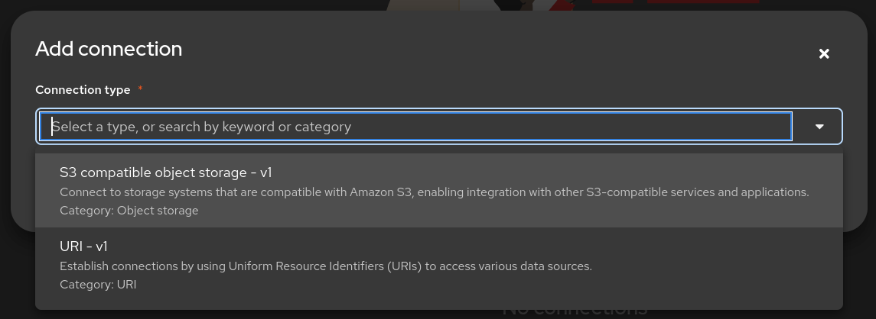Toggle the connection type dropdown caret
The width and height of the screenshot is (876, 319).
[819, 127]
